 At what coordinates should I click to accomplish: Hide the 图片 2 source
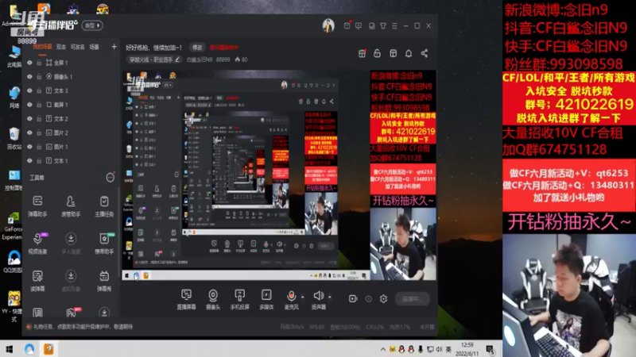coord(29,132)
